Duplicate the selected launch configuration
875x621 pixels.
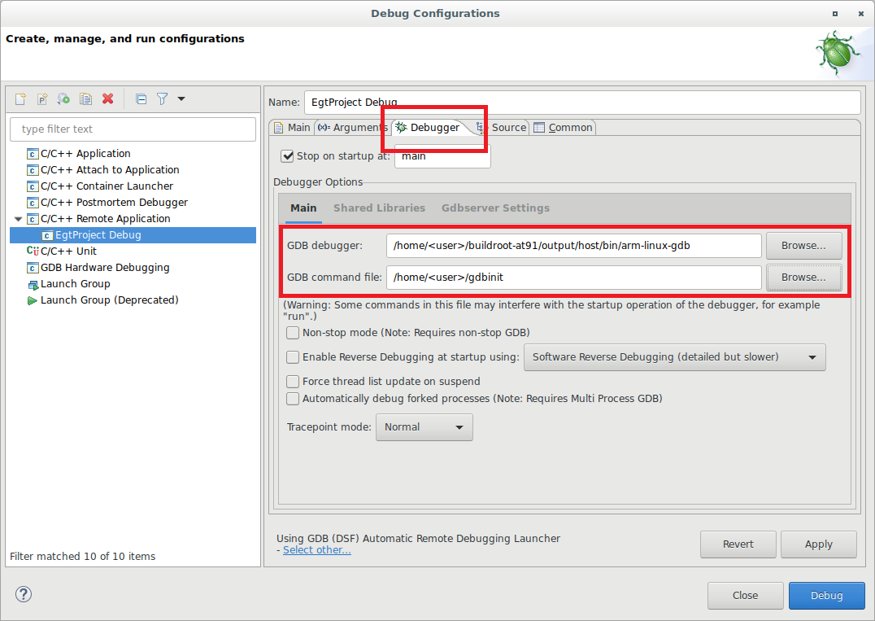(x=85, y=98)
